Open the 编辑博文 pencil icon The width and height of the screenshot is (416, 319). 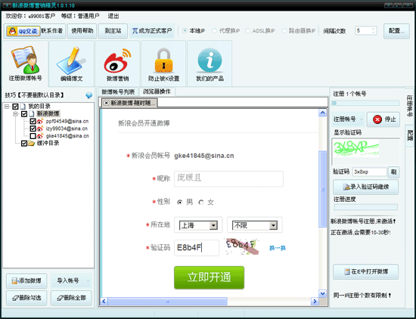pos(71,63)
